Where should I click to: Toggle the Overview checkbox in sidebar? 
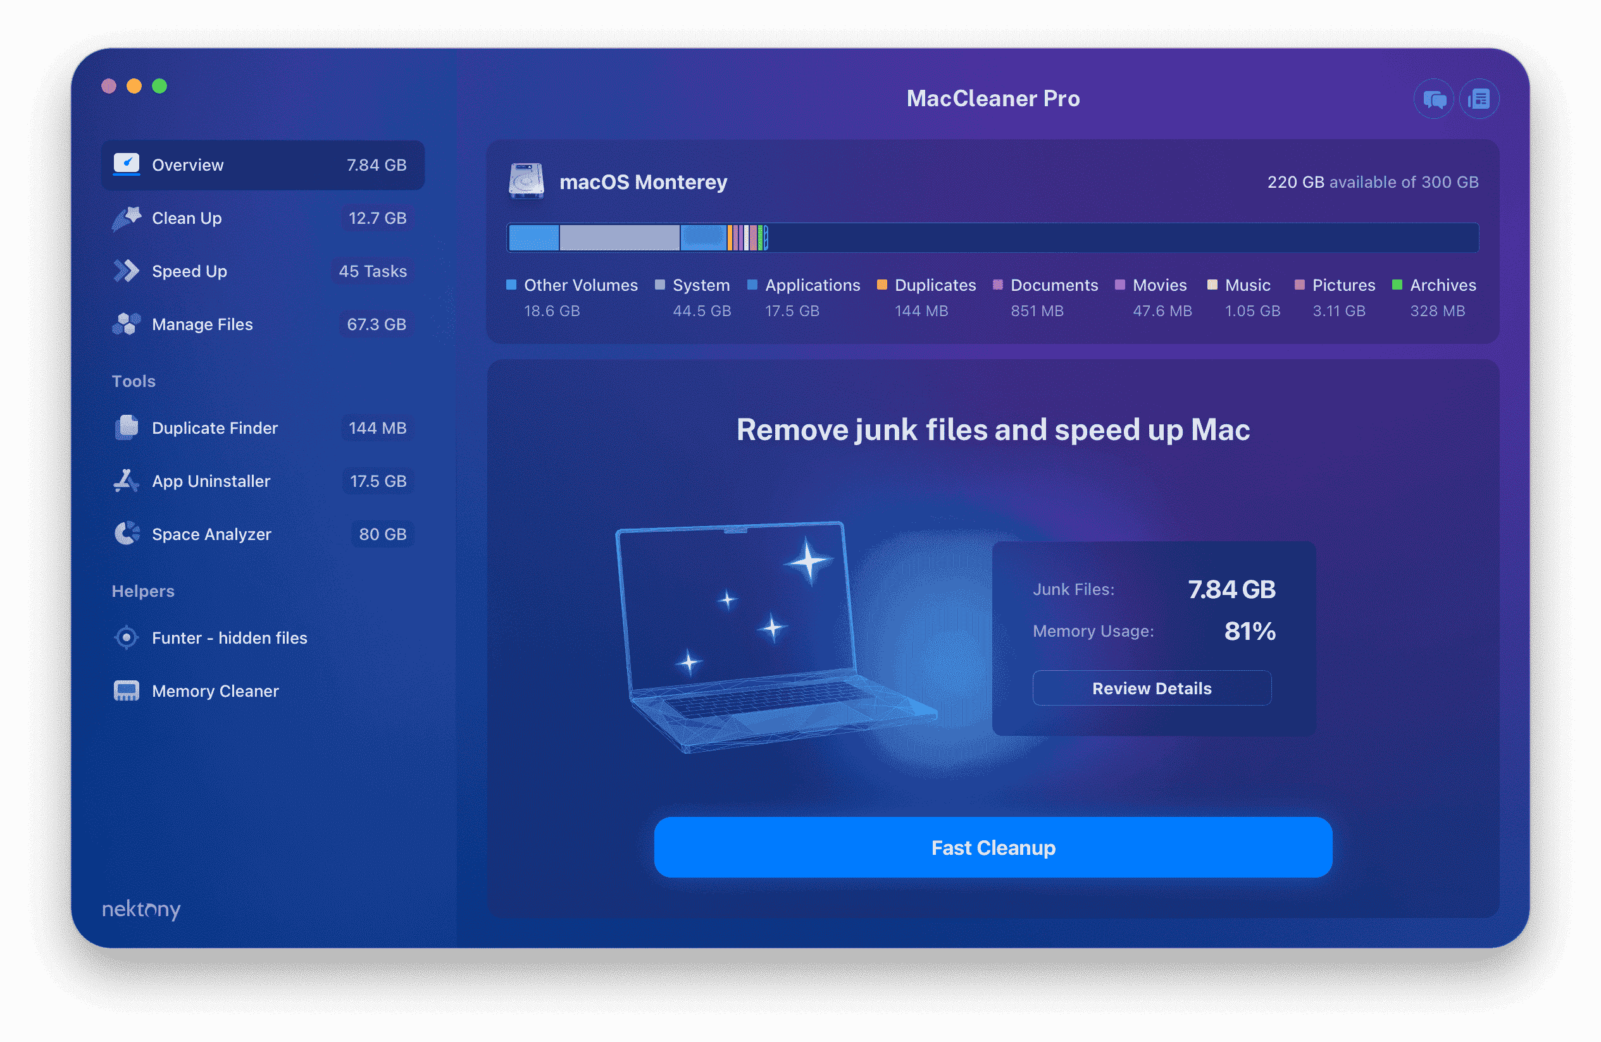[x=126, y=163]
